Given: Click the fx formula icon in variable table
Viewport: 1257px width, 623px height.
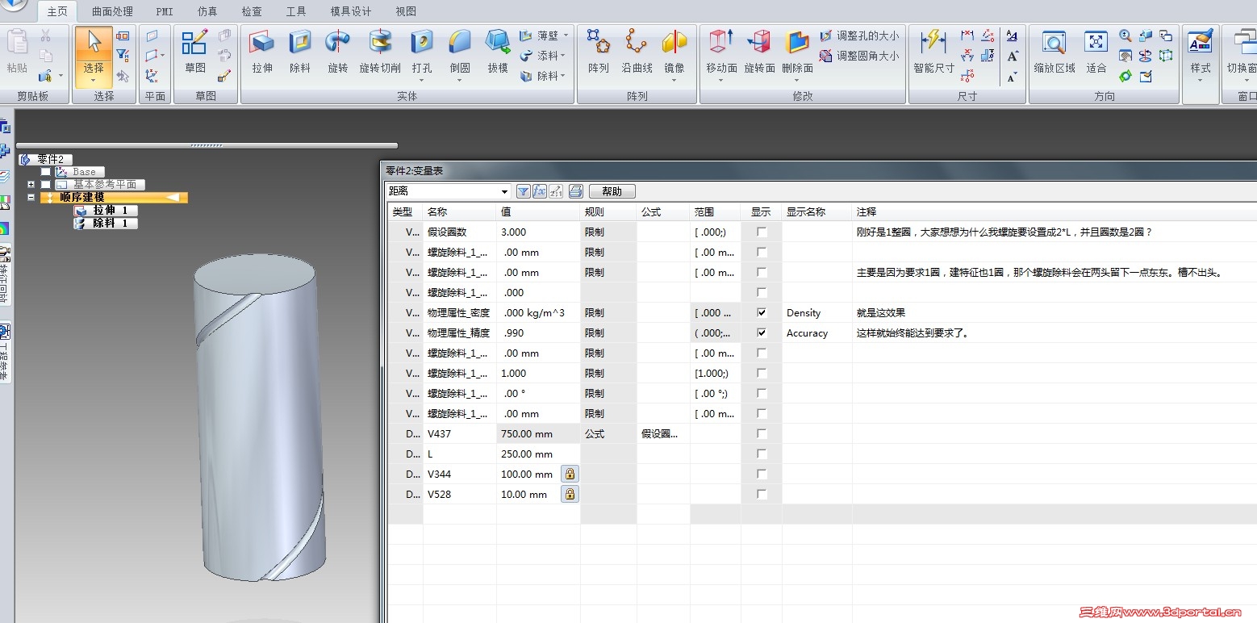Looking at the screenshot, I should [540, 191].
